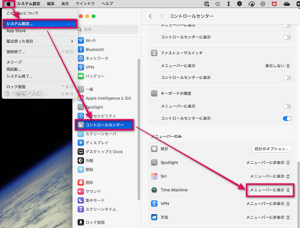Open the 通知 bell icon
The width and height of the screenshot is (300, 228).
(x=81, y=183)
